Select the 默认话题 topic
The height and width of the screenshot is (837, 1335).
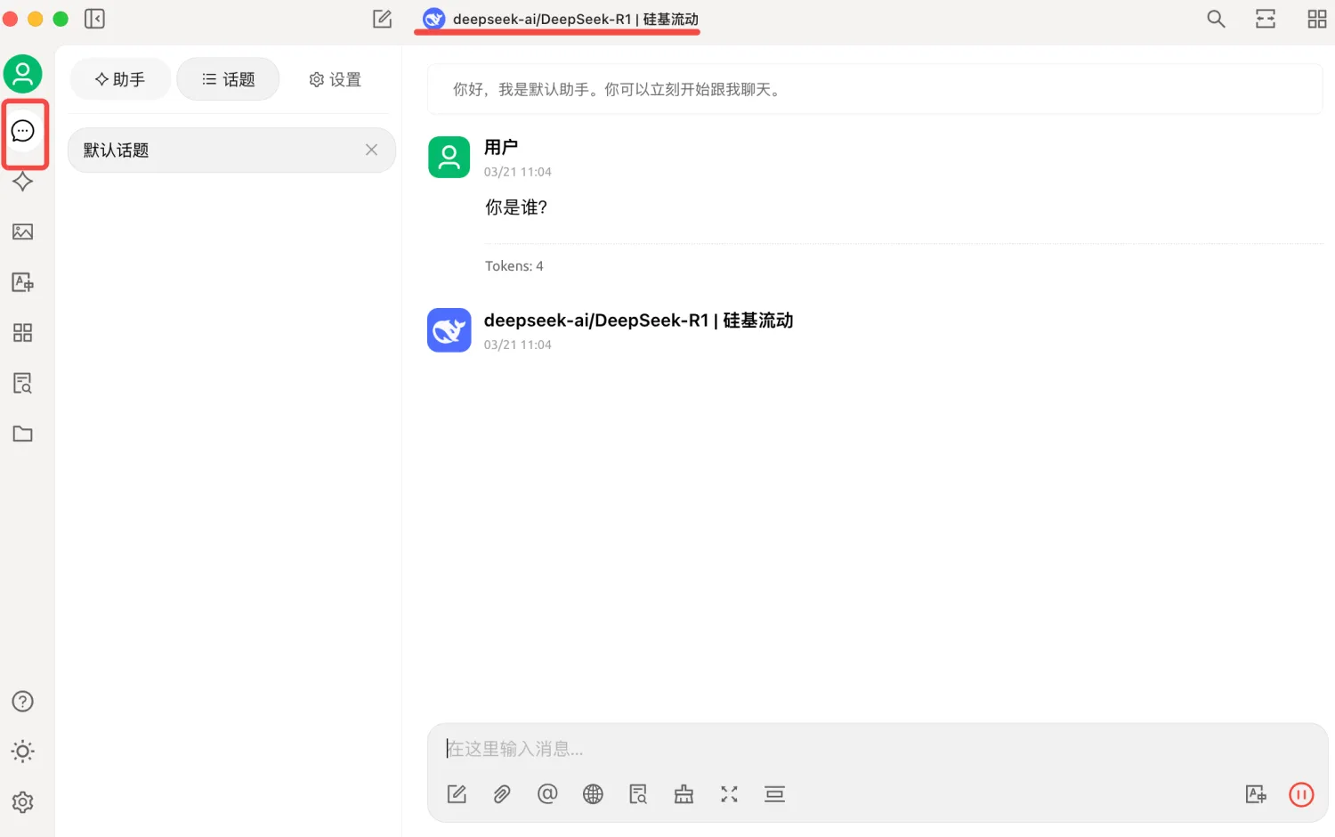[231, 150]
